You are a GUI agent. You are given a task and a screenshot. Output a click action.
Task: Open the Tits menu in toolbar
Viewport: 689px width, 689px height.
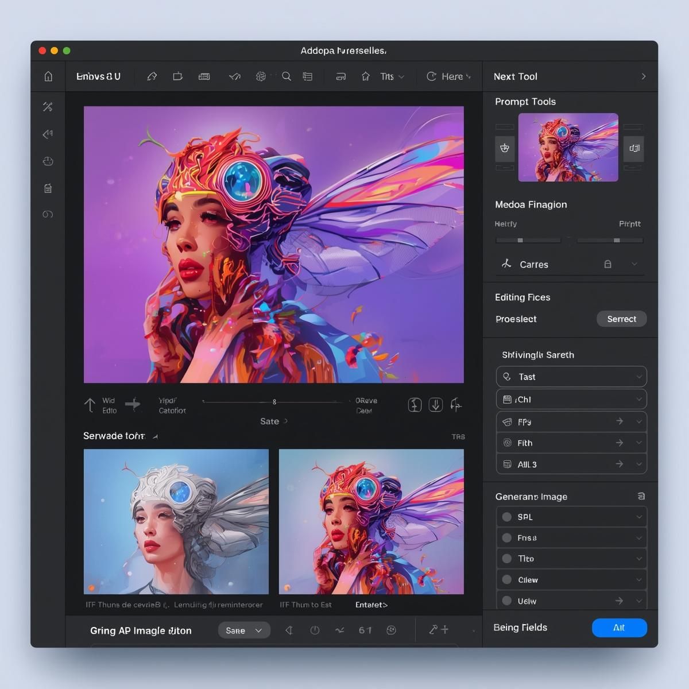pyautogui.click(x=392, y=76)
